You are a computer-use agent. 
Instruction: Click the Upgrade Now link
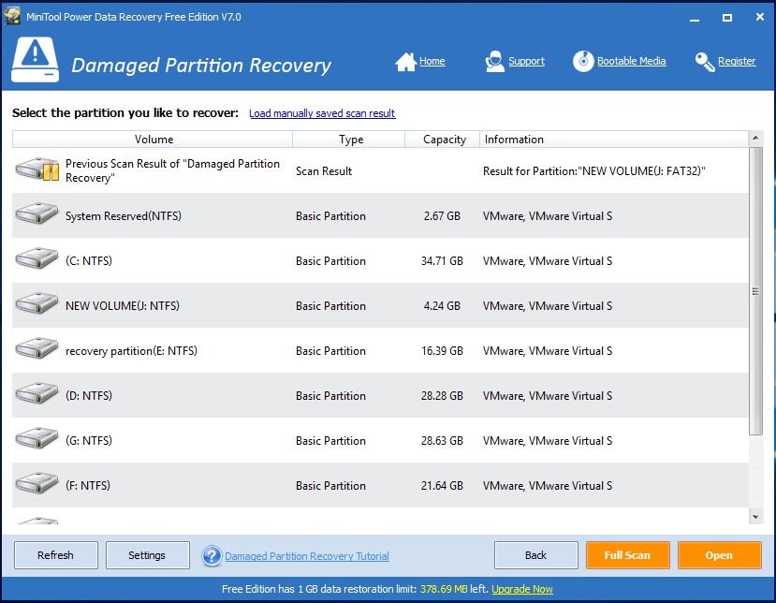pyautogui.click(x=522, y=589)
